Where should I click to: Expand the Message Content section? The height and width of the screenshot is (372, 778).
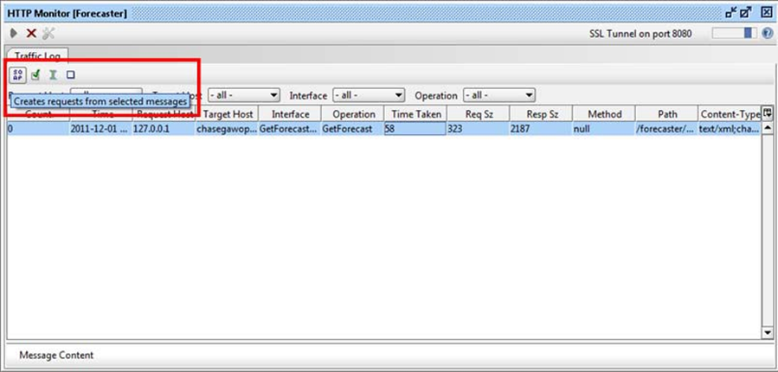pos(56,356)
